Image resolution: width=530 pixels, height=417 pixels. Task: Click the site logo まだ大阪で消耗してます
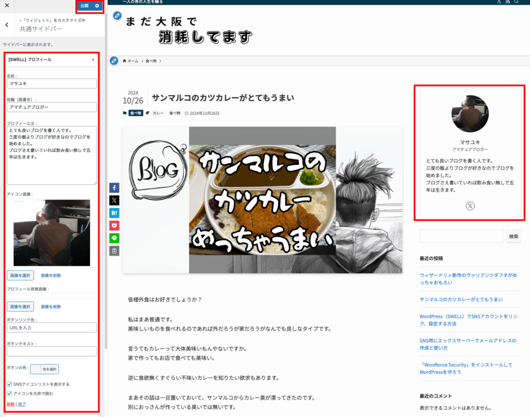pyautogui.click(x=189, y=30)
